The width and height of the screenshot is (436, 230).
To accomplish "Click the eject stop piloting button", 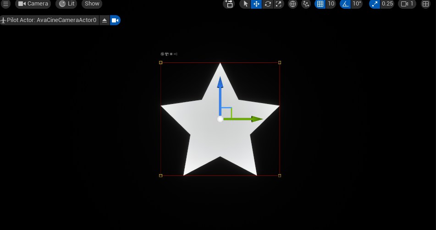I will coord(104,20).
